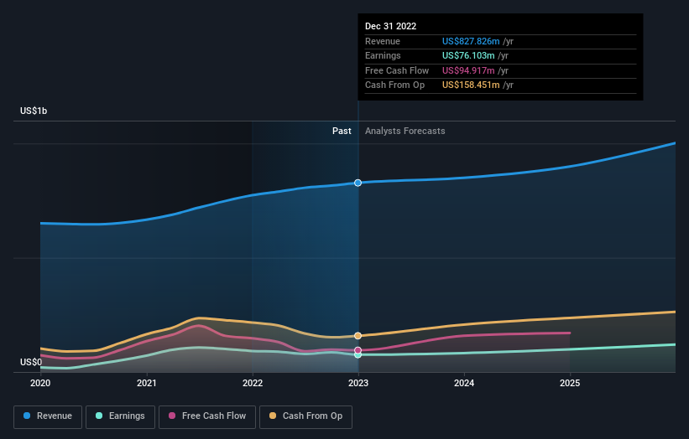This screenshot has height=439, width=689.
Task: Click the orange Cash From Op data point
Action: coord(358,335)
